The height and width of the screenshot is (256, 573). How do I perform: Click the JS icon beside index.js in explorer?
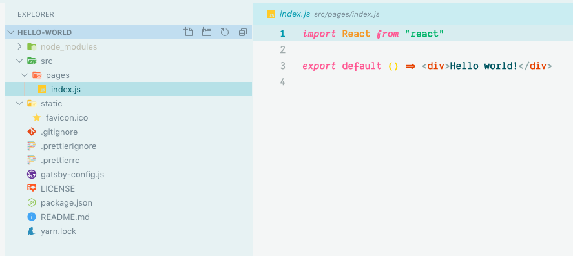[x=42, y=90]
